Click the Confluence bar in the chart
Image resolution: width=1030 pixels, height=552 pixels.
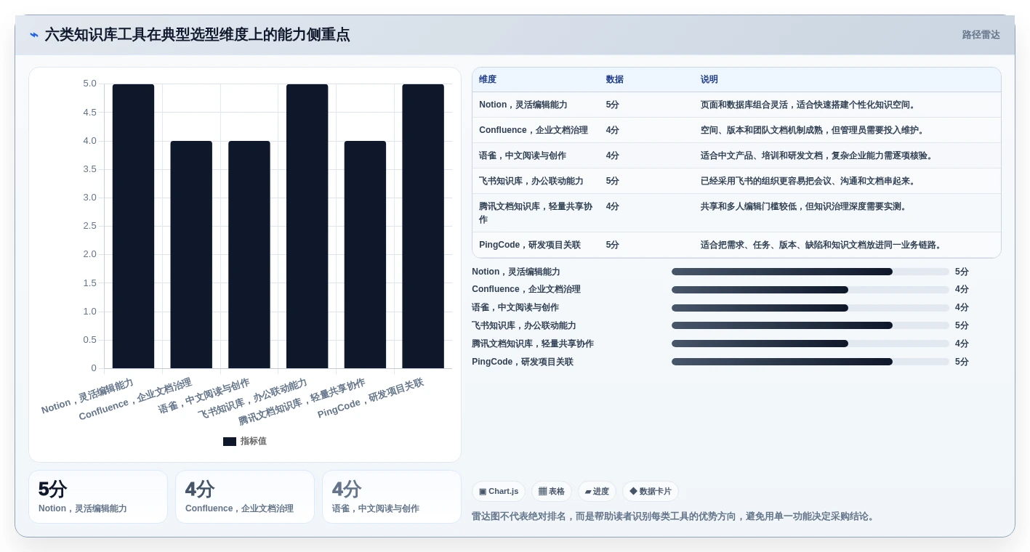point(191,254)
